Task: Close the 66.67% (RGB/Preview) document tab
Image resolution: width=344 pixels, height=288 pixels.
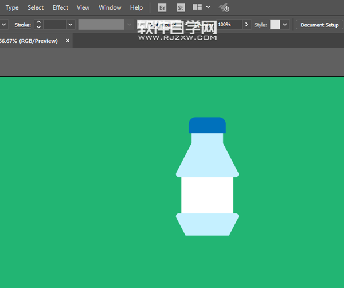Action: [68, 41]
